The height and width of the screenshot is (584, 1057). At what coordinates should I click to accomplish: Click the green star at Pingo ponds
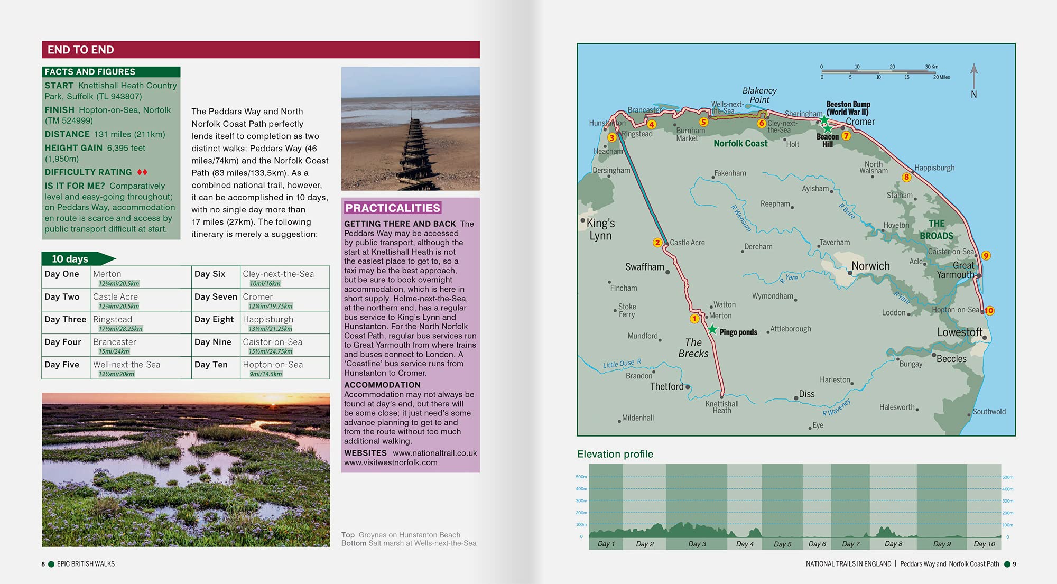[712, 330]
